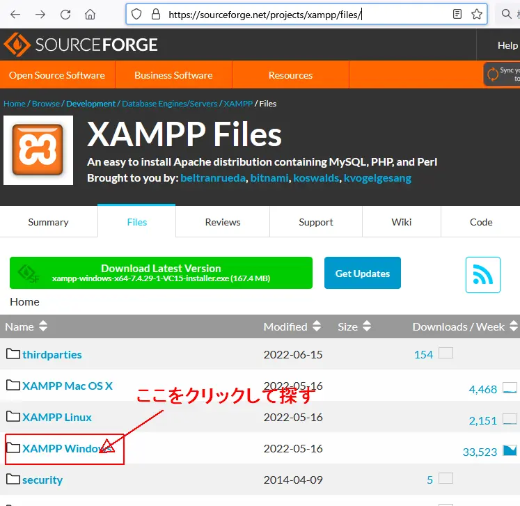Click the 2,151 weekly downloads number
This screenshot has width=520, height=506.
click(483, 421)
